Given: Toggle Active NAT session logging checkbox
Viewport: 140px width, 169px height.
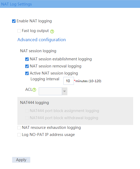Looking at the screenshot, I should coord(27,73).
